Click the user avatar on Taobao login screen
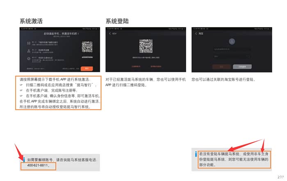The height and width of the screenshot is (181, 287). [232, 41]
